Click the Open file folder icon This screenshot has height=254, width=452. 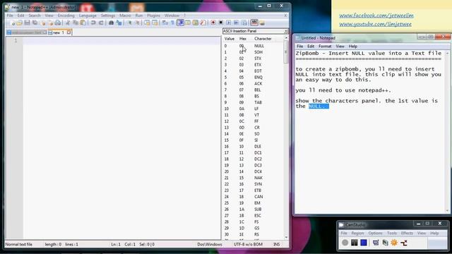tap(20, 23)
